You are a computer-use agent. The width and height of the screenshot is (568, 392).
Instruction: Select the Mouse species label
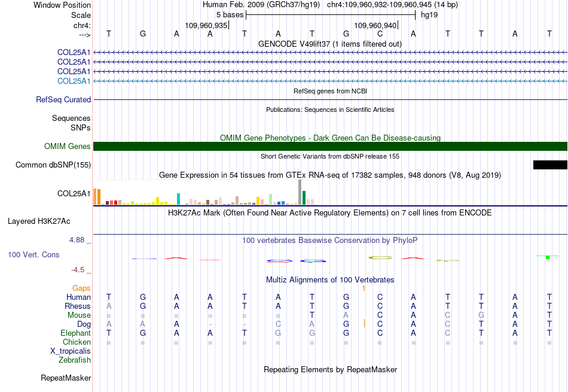click(x=80, y=315)
